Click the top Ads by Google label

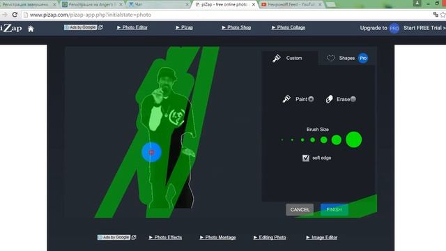coord(81,27)
